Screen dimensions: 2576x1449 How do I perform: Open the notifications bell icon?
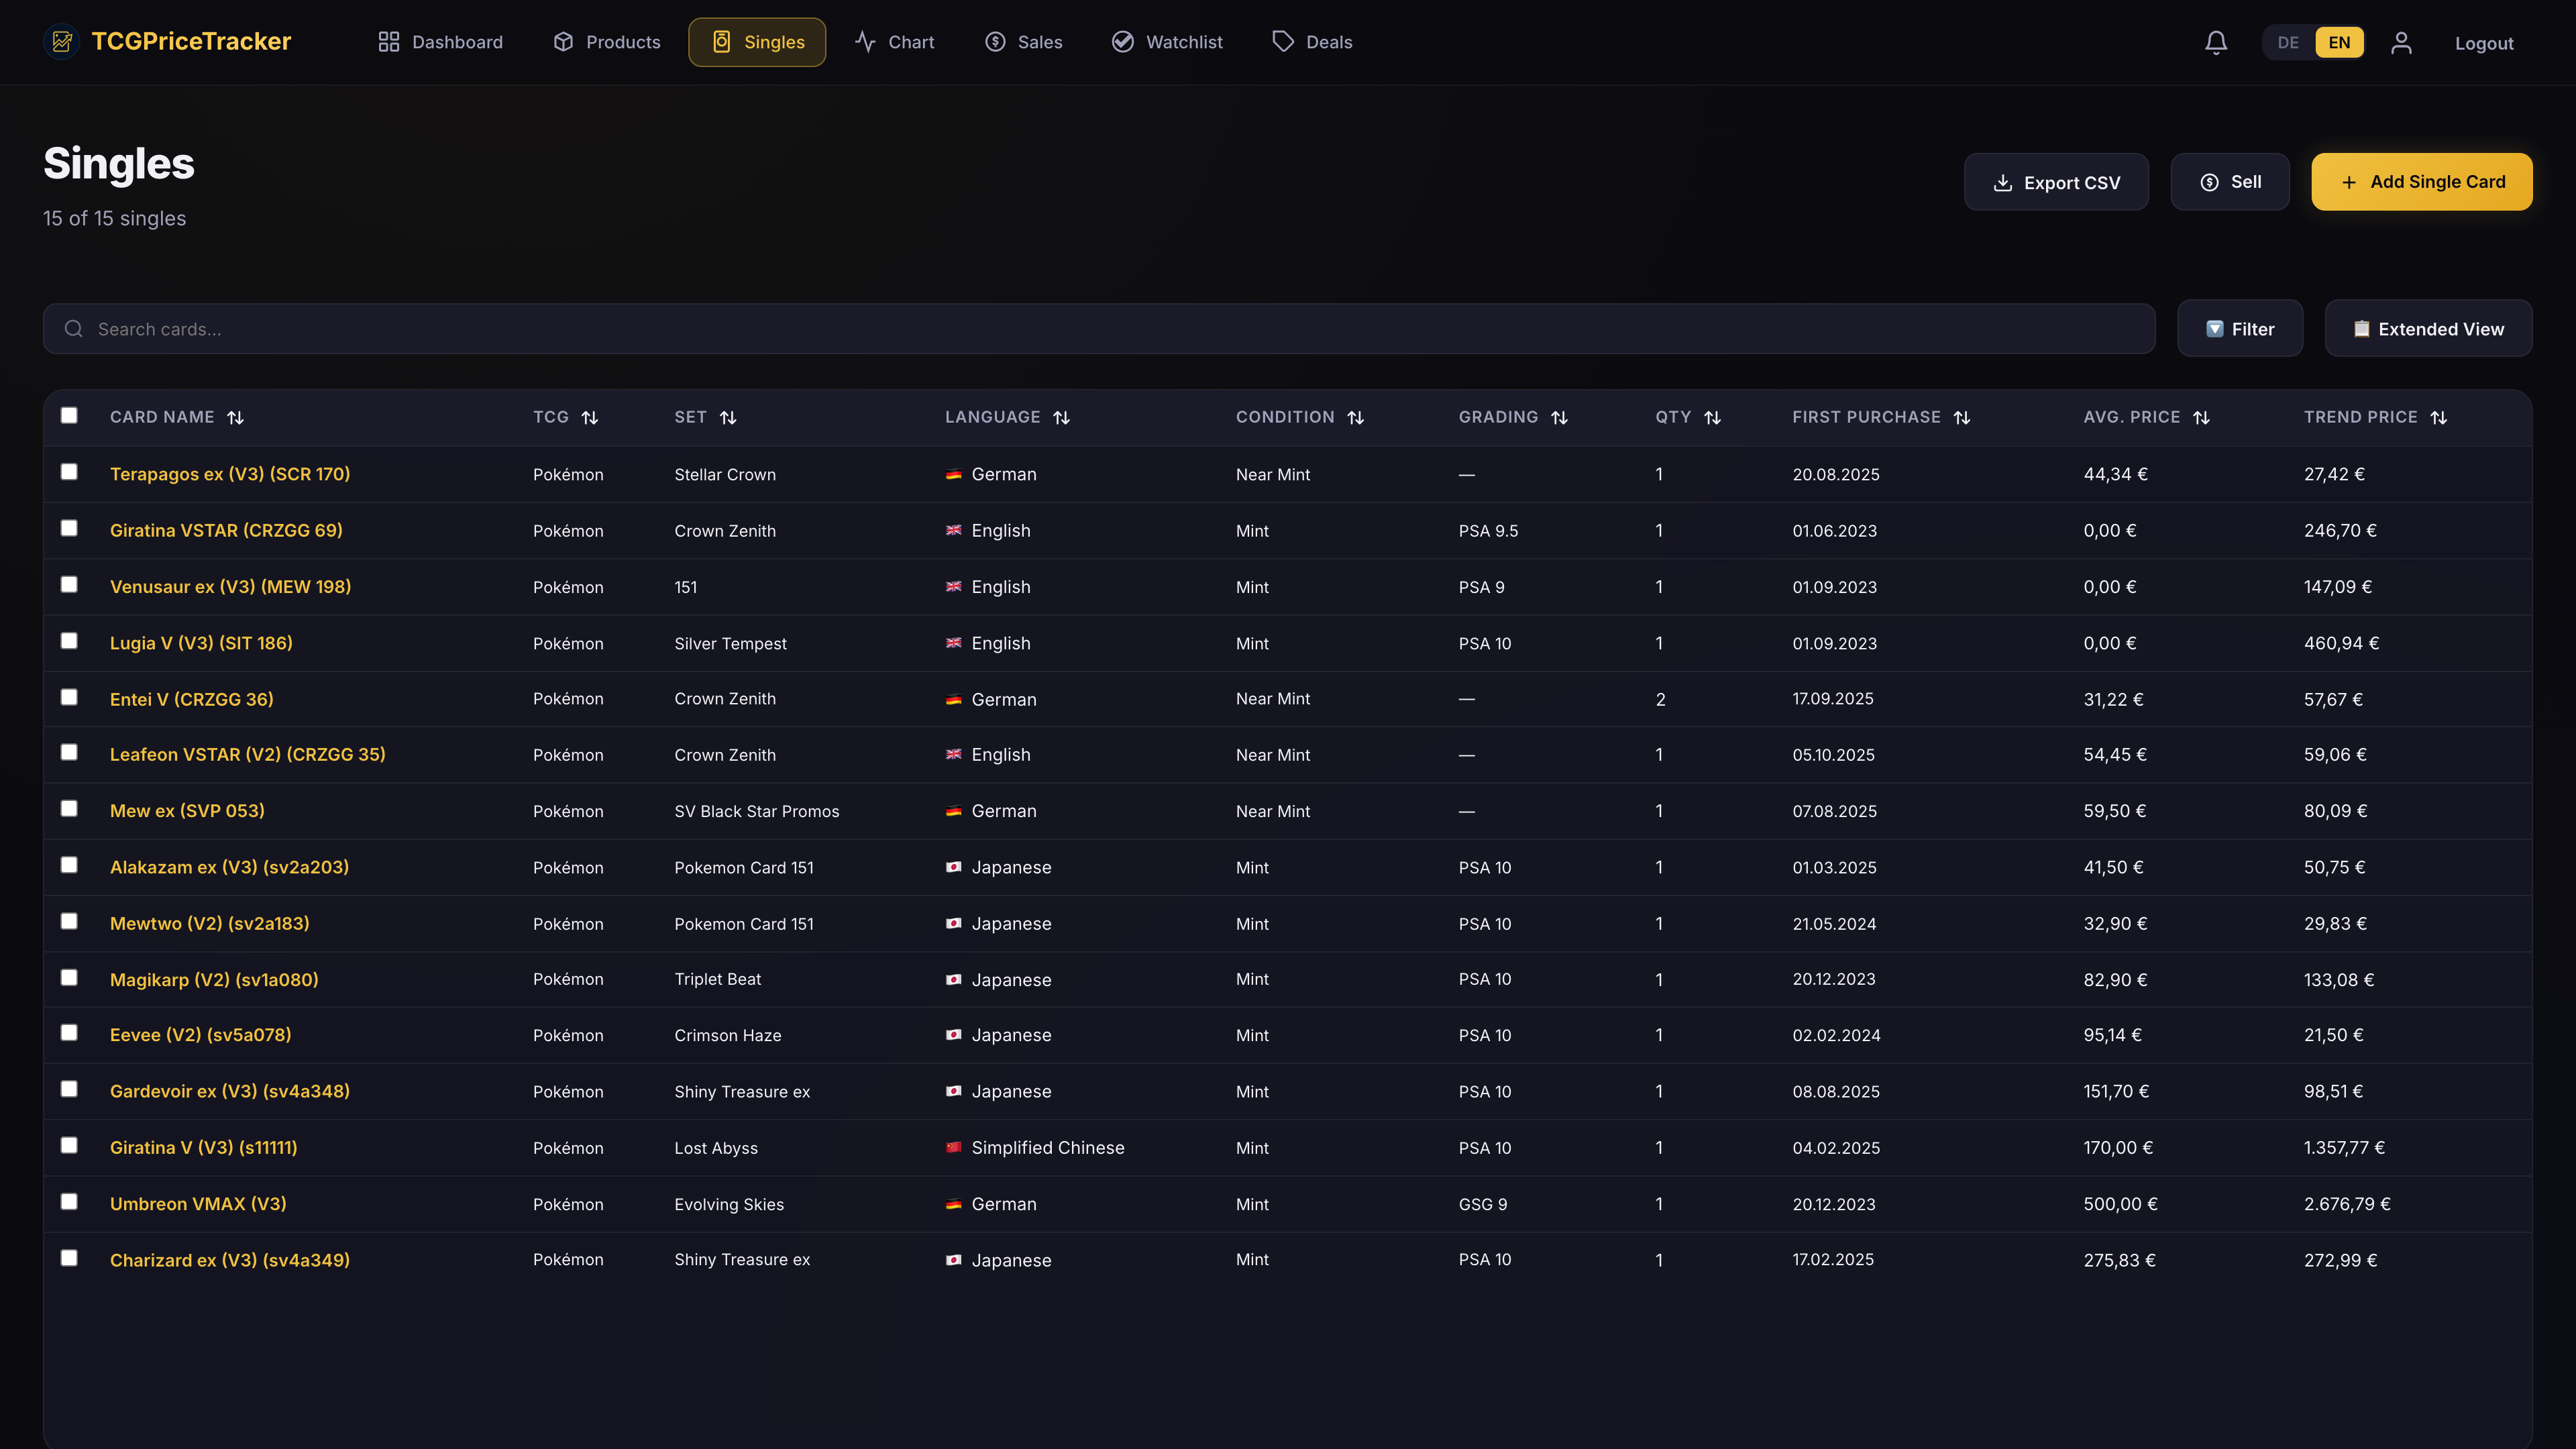click(2216, 42)
